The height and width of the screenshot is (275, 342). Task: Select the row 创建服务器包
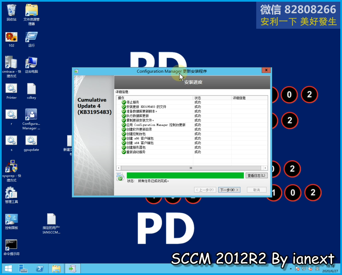[x=192, y=147]
